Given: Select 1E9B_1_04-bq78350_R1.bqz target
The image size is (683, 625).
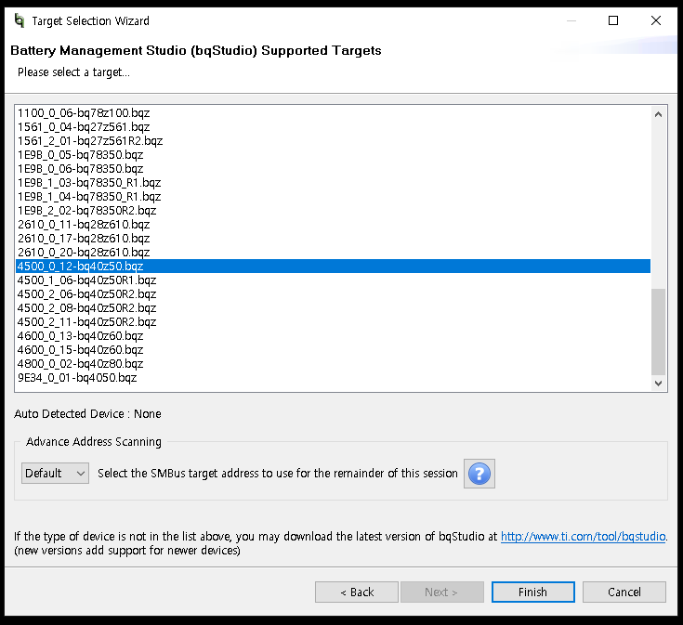Looking at the screenshot, I should coord(334,197).
